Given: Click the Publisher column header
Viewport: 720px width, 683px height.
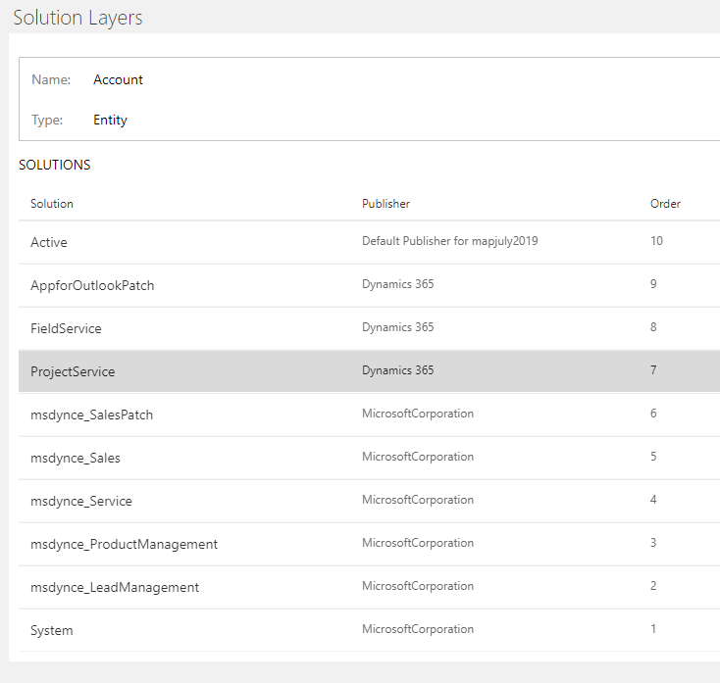Looking at the screenshot, I should [386, 204].
